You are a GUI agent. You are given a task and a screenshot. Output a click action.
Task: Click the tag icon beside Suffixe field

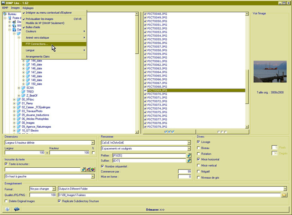[189, 160]
